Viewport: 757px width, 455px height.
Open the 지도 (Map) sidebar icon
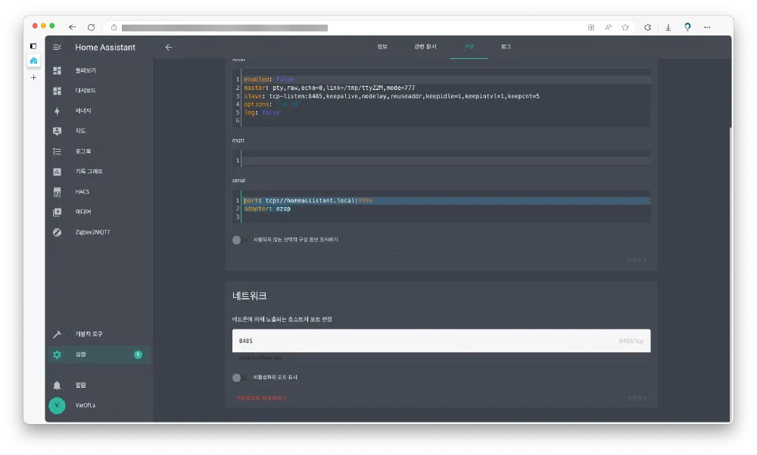57,131
